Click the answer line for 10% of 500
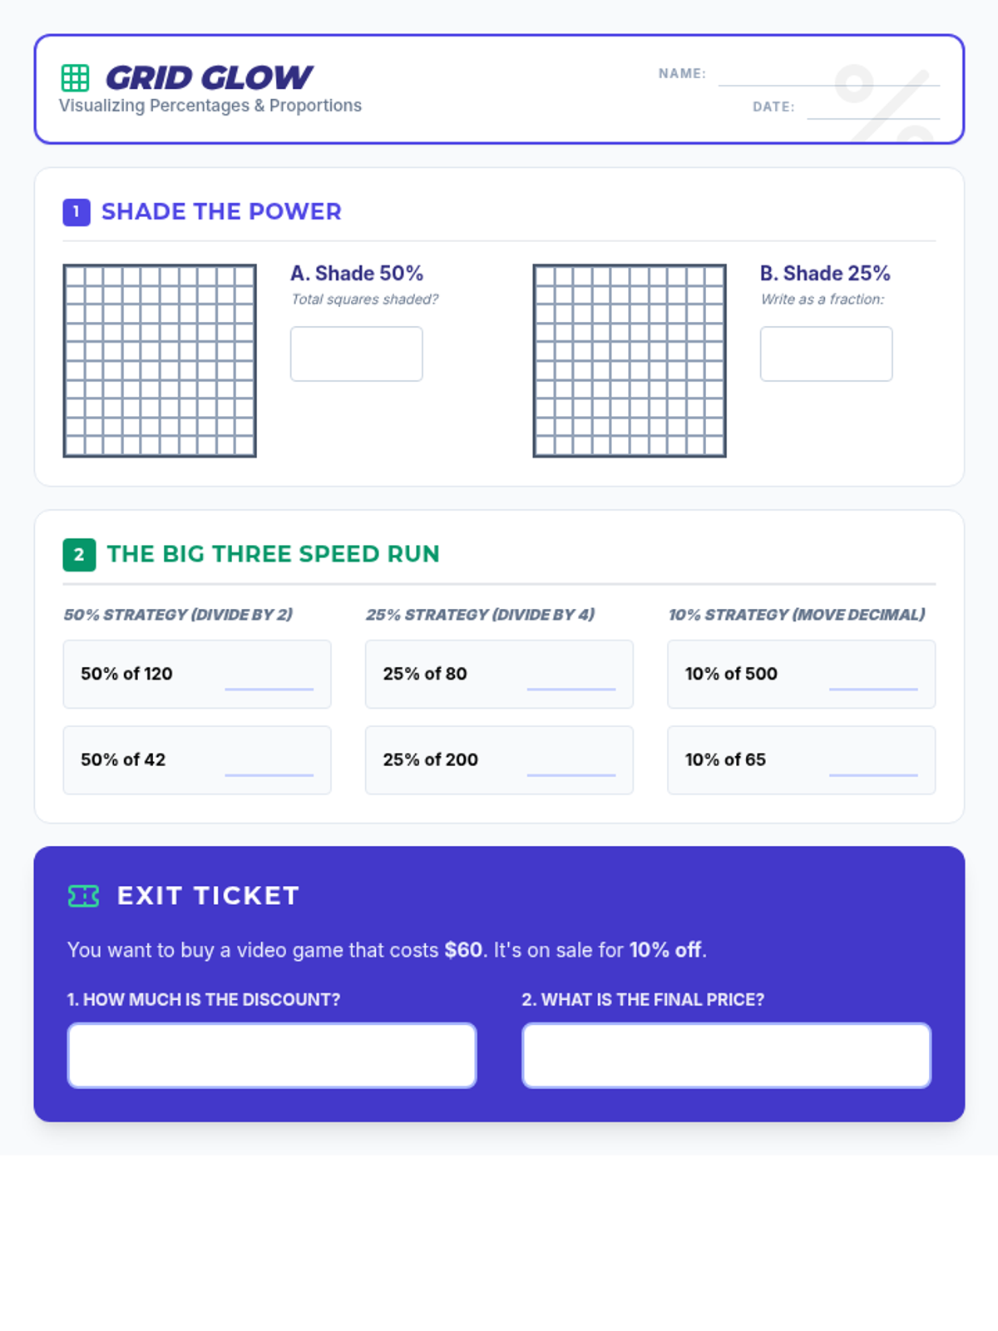Screen dimensions: 998x1331 pyautogui.click(x=873, y=689)
